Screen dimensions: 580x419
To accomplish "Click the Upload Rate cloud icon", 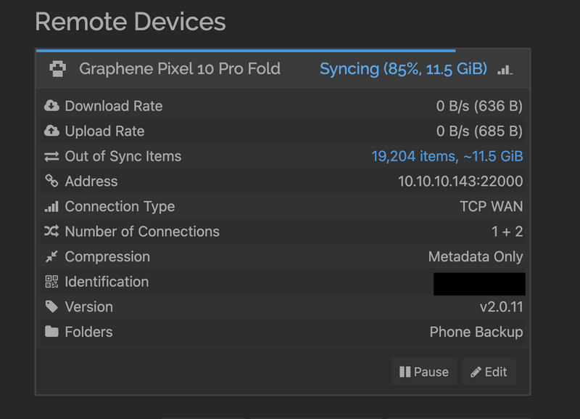I will 51,131.
